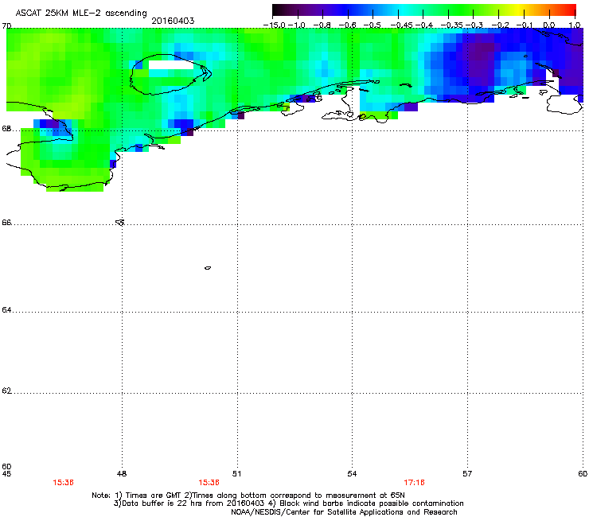
Task: Click the -0.8 color scale label
Action: pyautogui.click(x=322, y=25)
